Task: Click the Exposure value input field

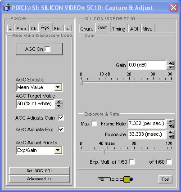Action: (147, 134)
